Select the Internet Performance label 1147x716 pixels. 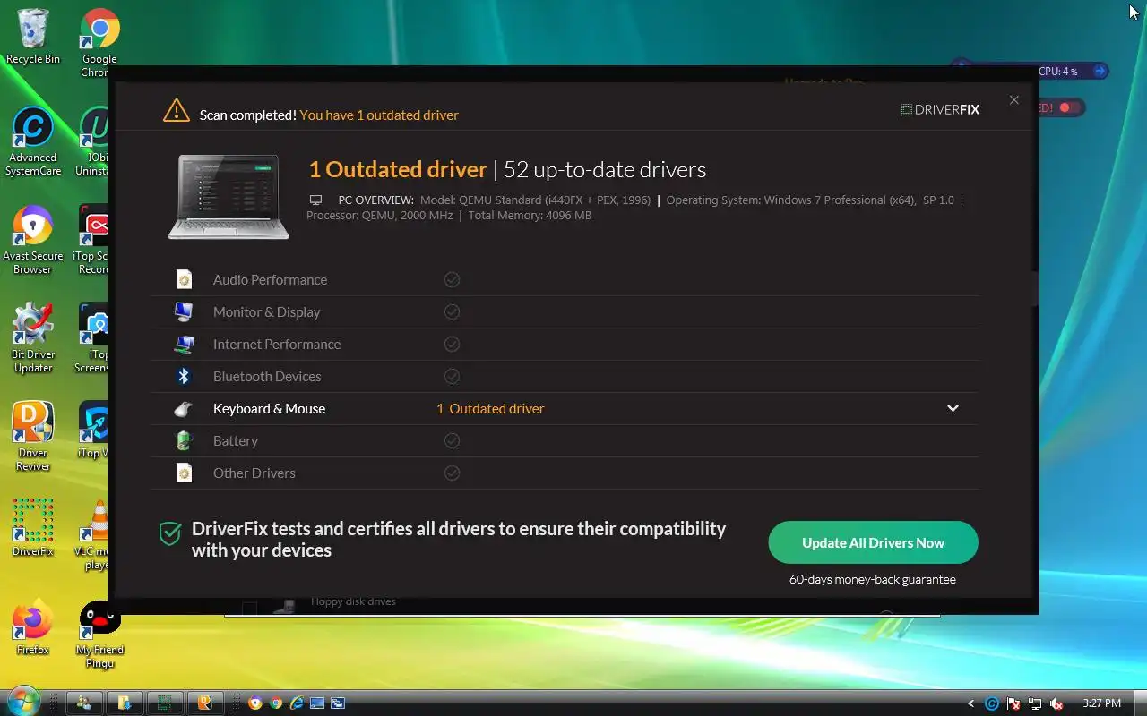[277, 345]
